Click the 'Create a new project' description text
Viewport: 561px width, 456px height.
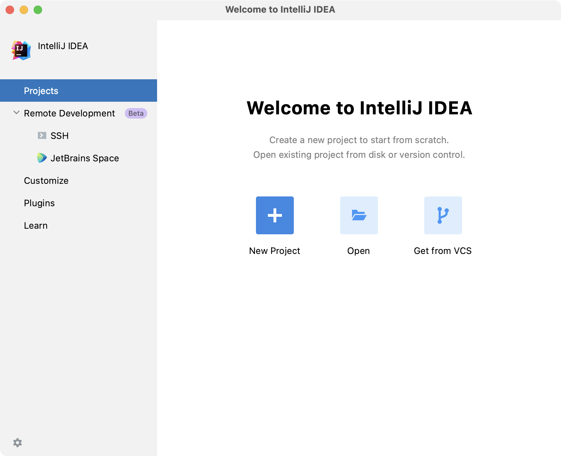[359, 140]
